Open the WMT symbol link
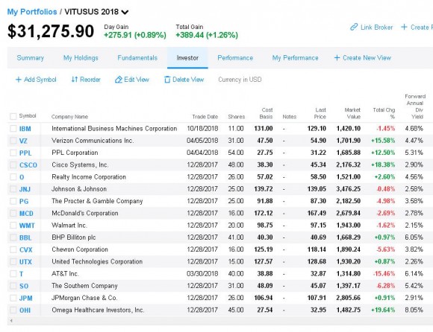 click(27, 226)
